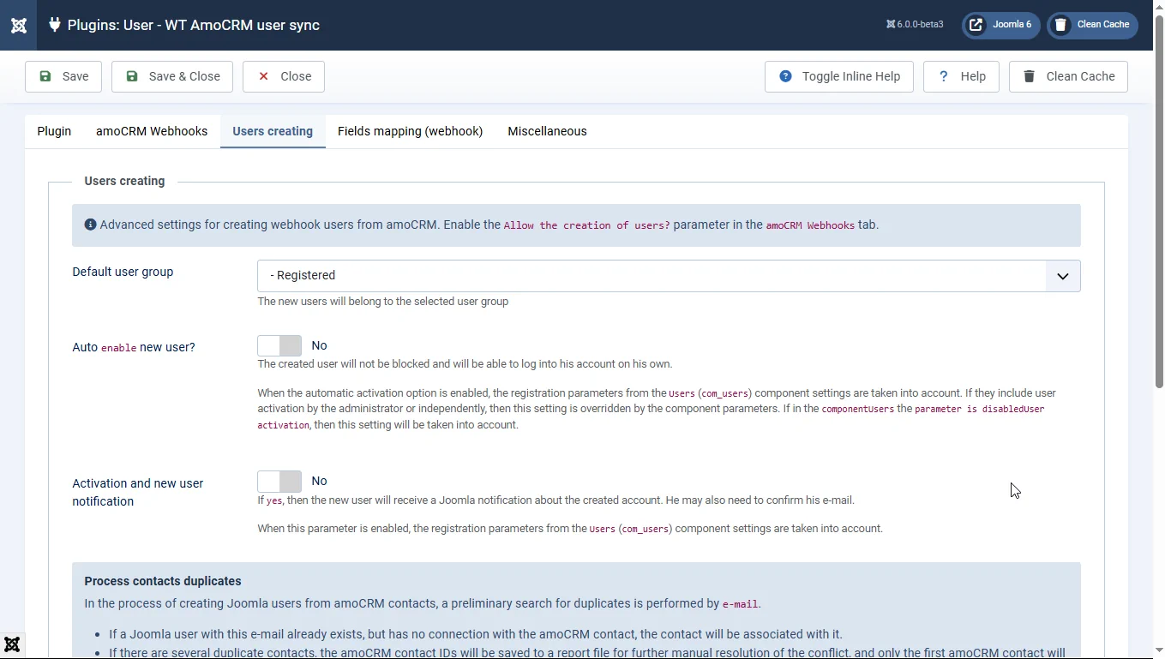Go to the Plugin tab
1165x659 pixels.
[x=54, y=131]
